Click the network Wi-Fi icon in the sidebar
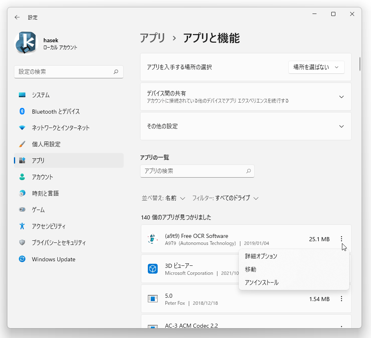Viewport: 371px width, 338px height. point(22,128)
